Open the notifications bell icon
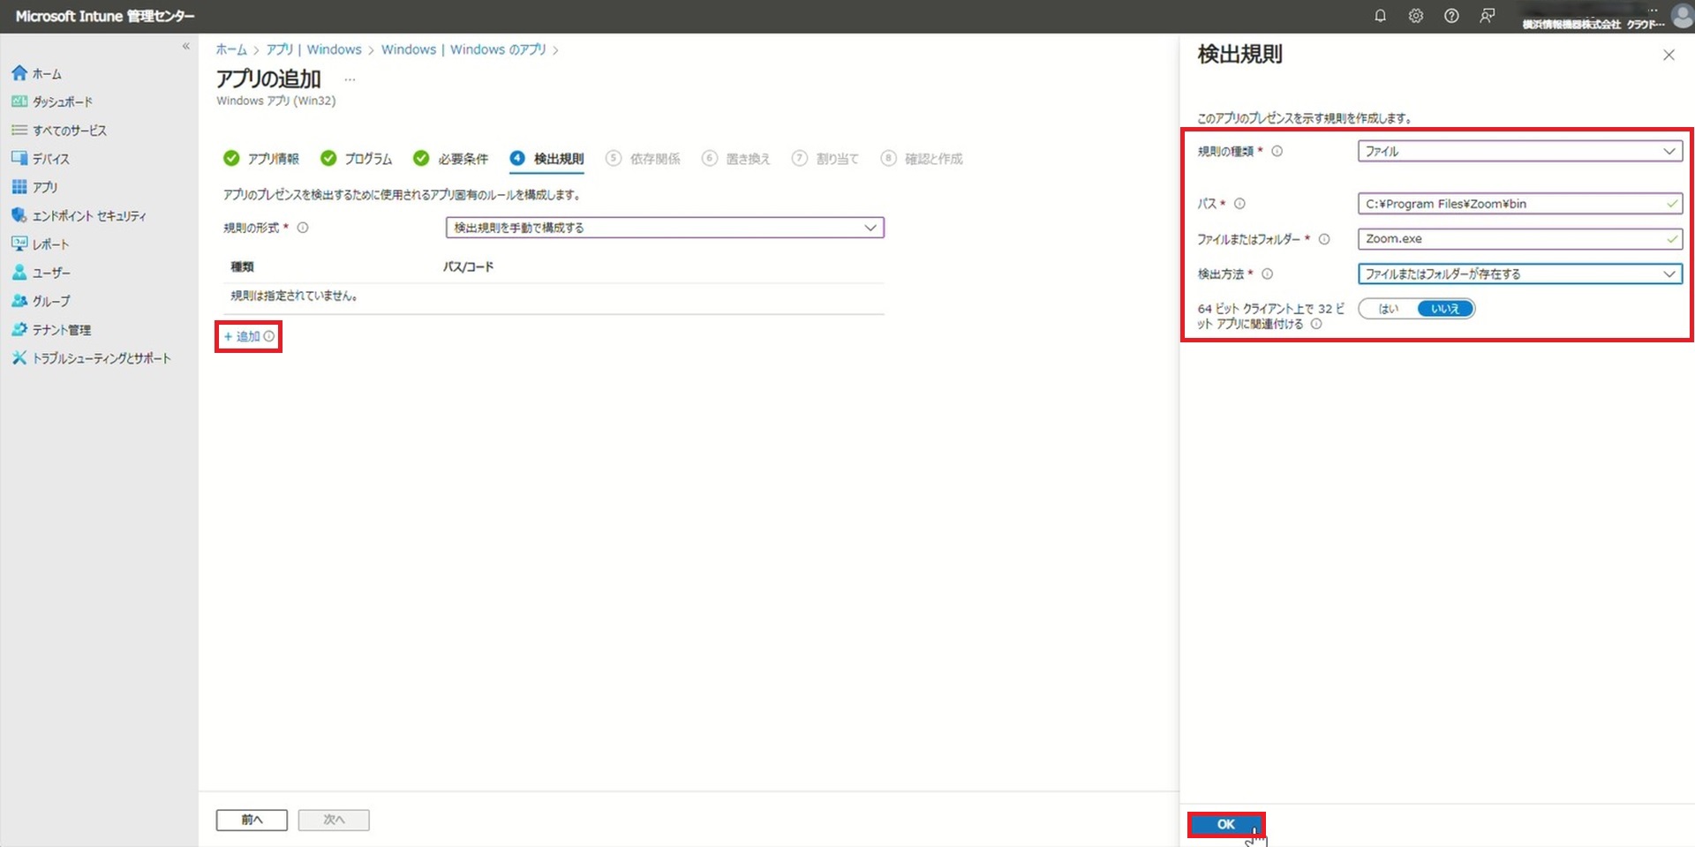 (x=1380, y=16)
